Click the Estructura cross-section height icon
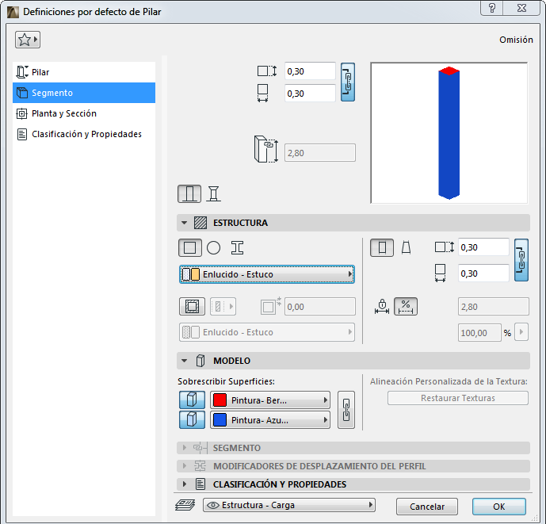The height and width of the screenshot is (524, 546). click(x=445, y=247)
